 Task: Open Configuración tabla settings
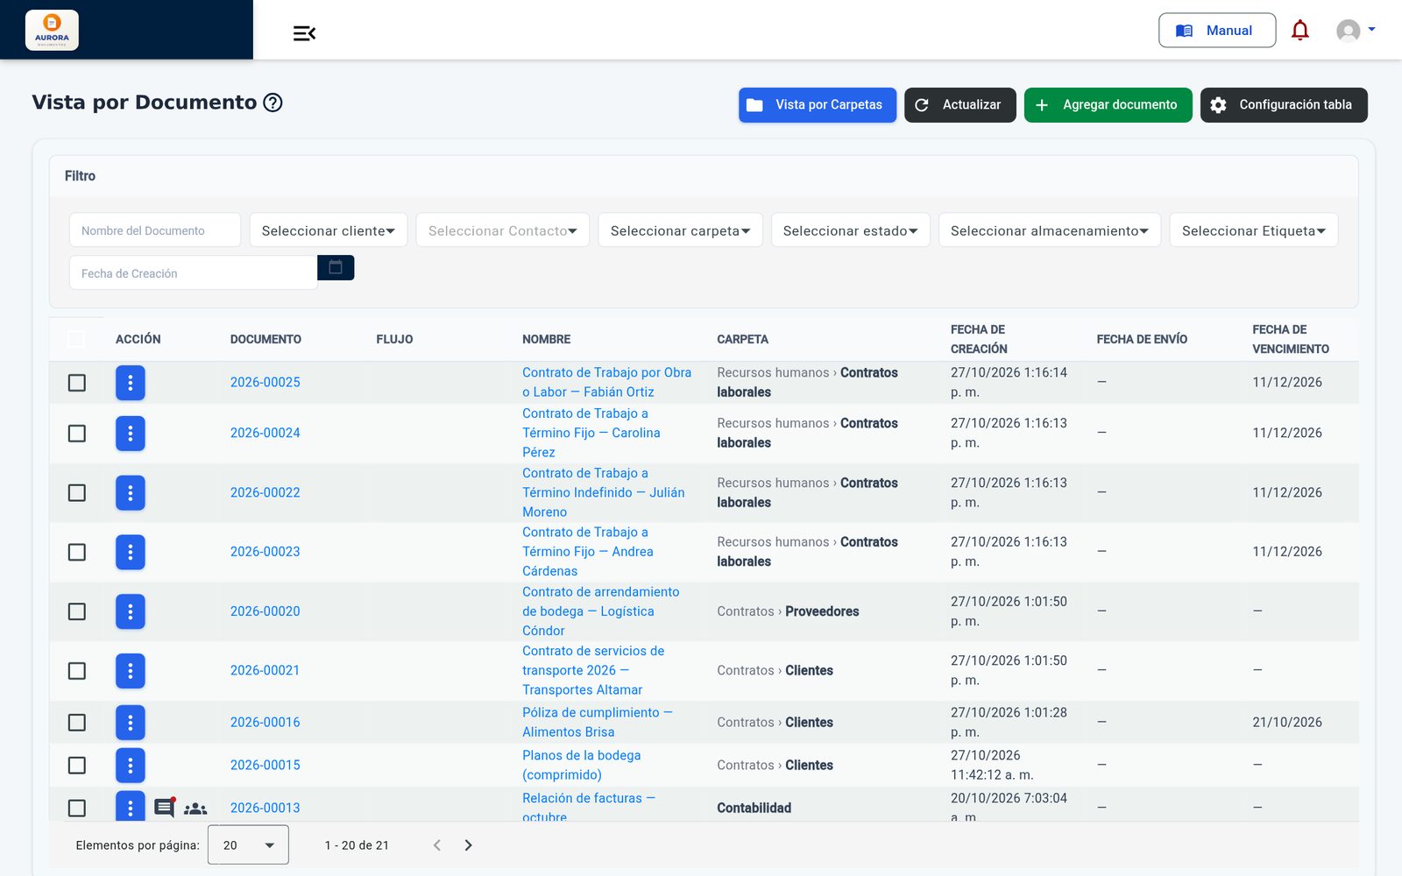pos(1284,105)
